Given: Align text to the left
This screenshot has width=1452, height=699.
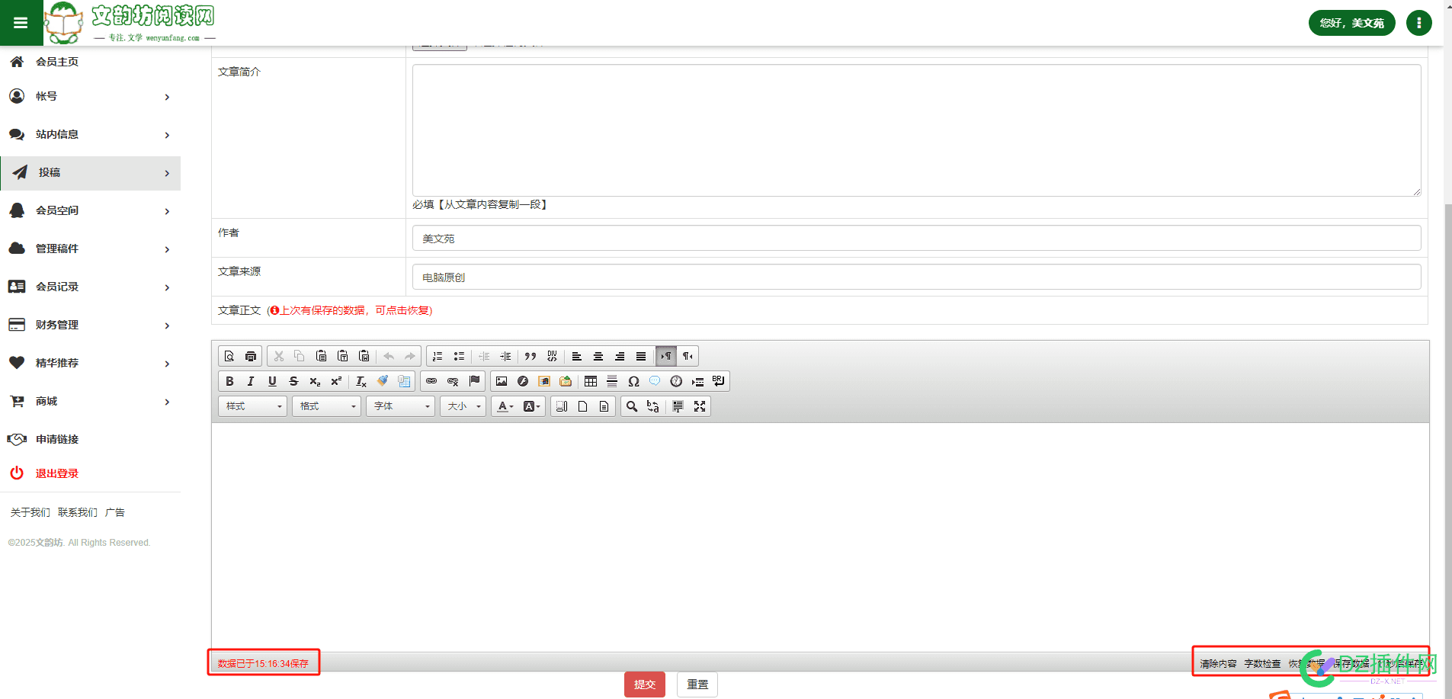Looking at the screenshot, I should (577, 356).
